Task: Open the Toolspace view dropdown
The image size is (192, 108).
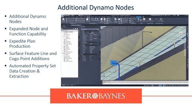Action: (70, 30)
